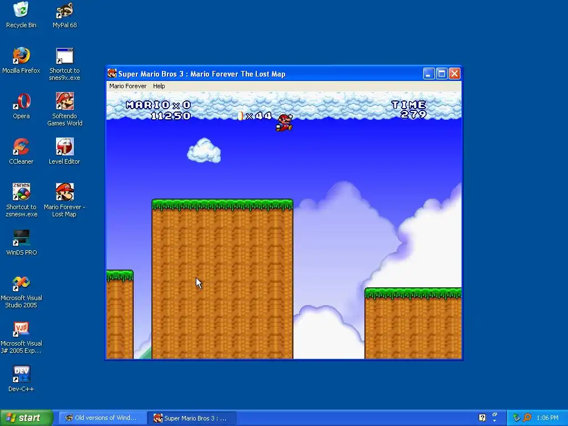This screenshot has width=568, height=426.
Task: Click Super Mario Bros 3 taskbar button
Action: [191, 418]
